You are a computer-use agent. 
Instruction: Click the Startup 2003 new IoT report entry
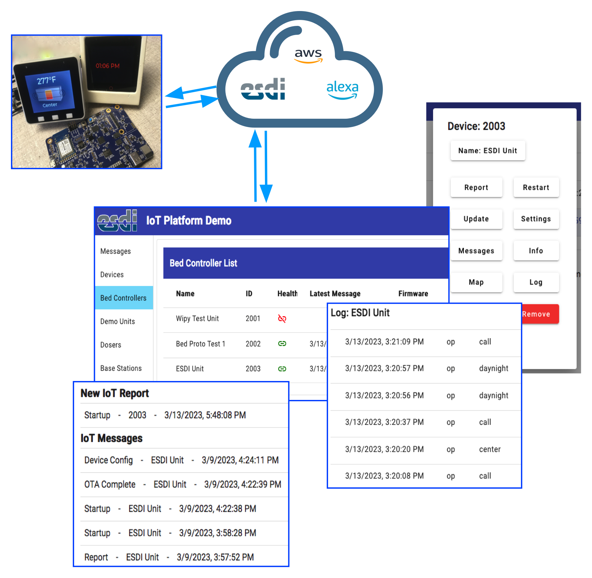pos(184,415)
